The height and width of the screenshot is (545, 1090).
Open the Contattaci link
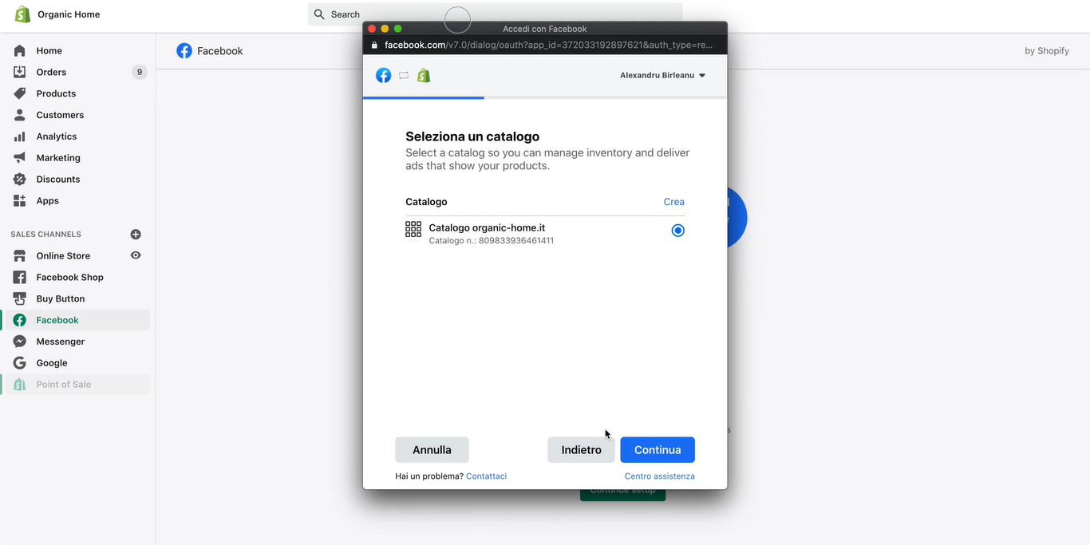pyautogui.click(x=486, y=476)
